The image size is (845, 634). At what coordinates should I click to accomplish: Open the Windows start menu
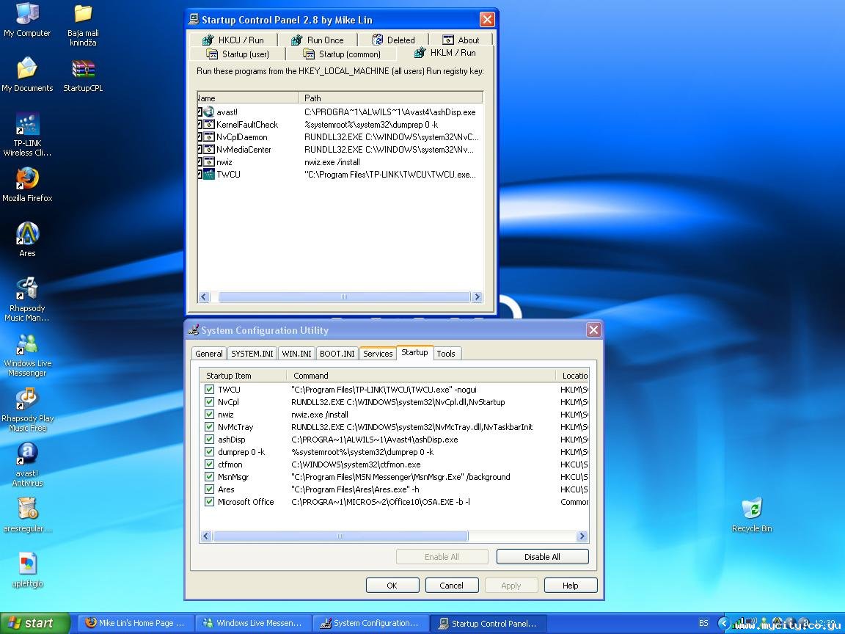click(34, 623)
